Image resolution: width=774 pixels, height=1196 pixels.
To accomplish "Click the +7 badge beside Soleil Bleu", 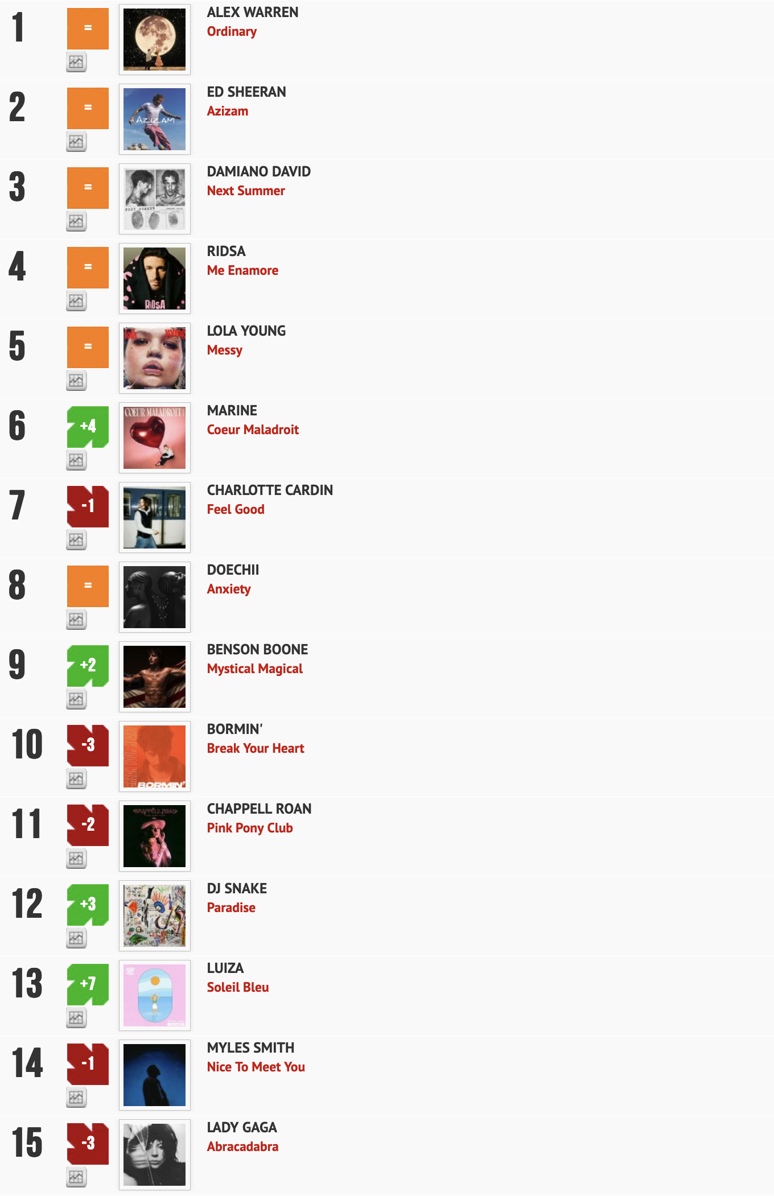I will click(x=87, y=983).
